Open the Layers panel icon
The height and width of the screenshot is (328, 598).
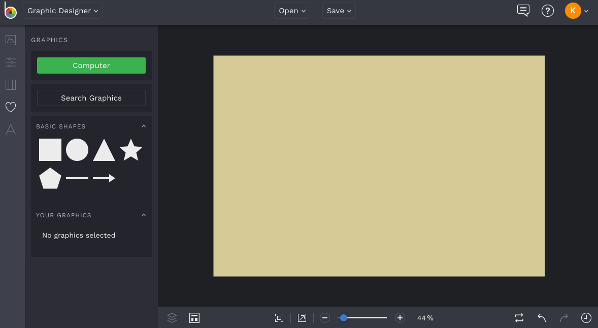[172, 318]
